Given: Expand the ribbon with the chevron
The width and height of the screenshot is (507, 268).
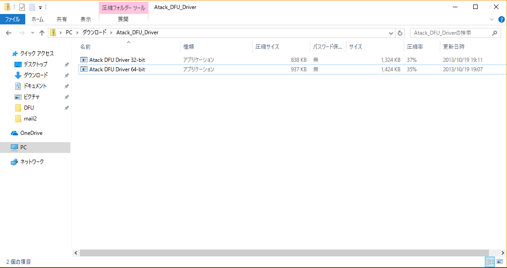Looking at the screenshot, I should (x=492, y=19).
